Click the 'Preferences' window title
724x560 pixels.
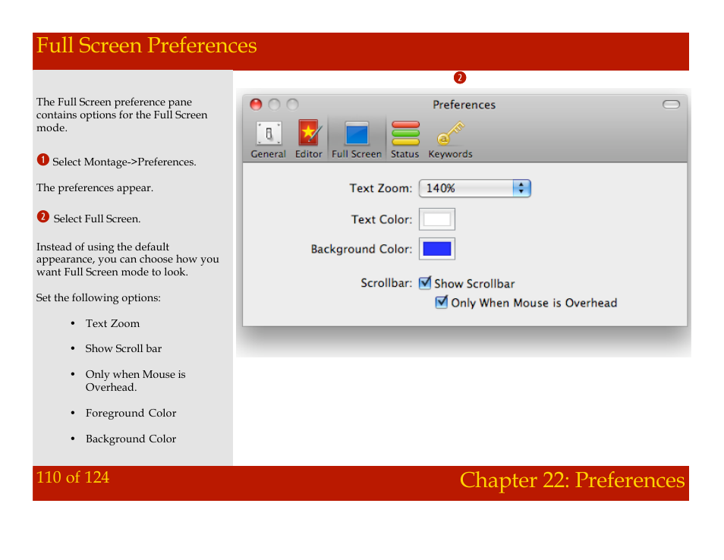[x=464, y=105]
